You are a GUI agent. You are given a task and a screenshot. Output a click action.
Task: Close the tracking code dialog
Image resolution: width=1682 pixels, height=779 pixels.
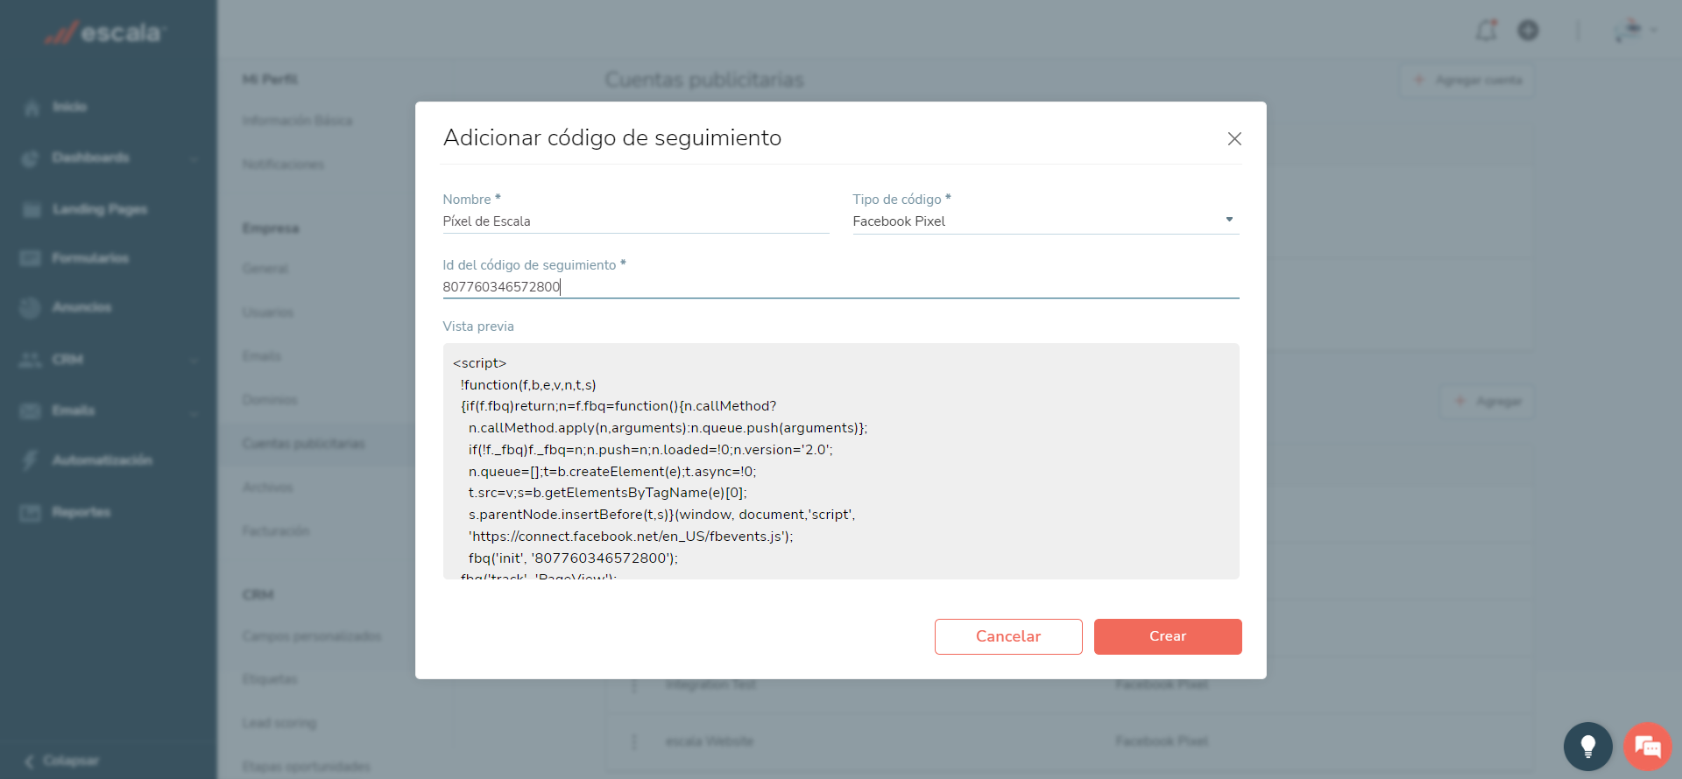[x=1234, y=138]
